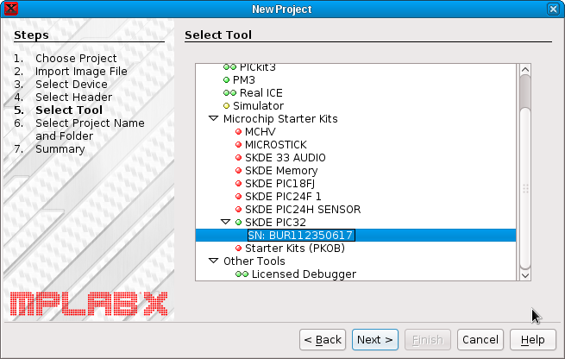Open Help for this wizard
The width and height of the screenshot is (565, 359).
(533, 339)
